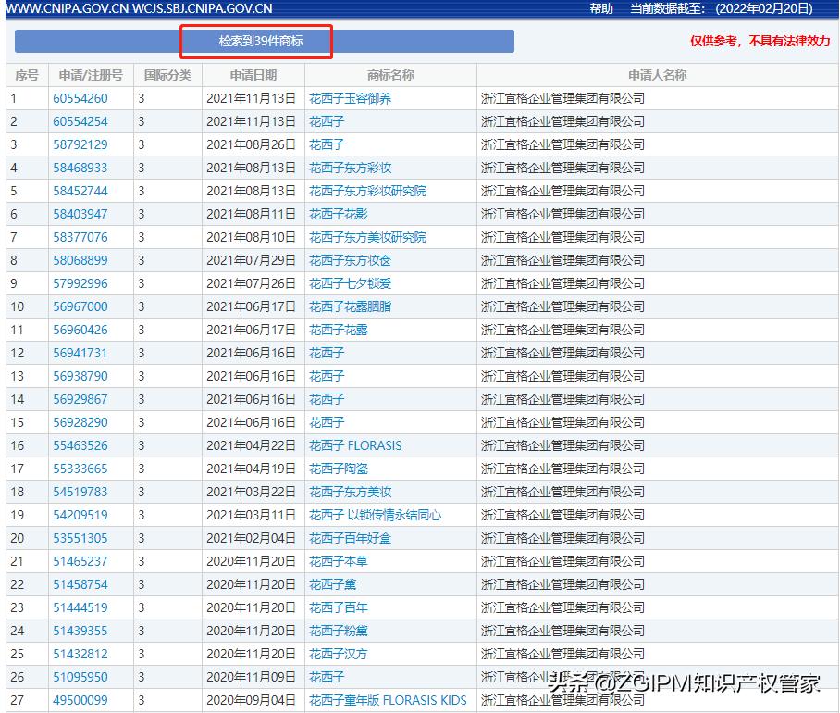Open trademark 花西子本草

(x=339, y=561)
